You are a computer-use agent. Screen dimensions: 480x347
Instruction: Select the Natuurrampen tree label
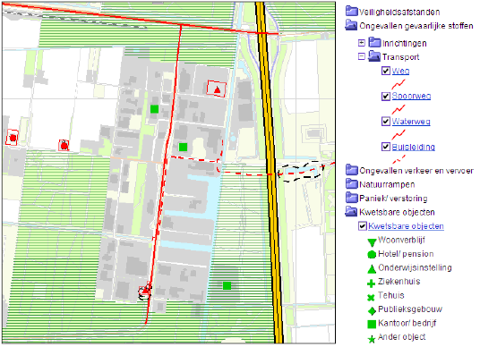(x=387, y=184)
